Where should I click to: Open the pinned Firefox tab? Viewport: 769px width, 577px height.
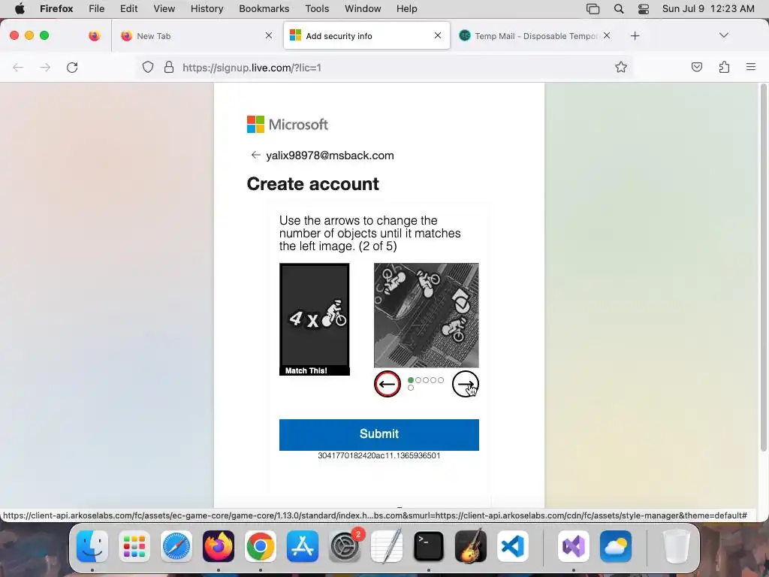click(x=94, y=36)
